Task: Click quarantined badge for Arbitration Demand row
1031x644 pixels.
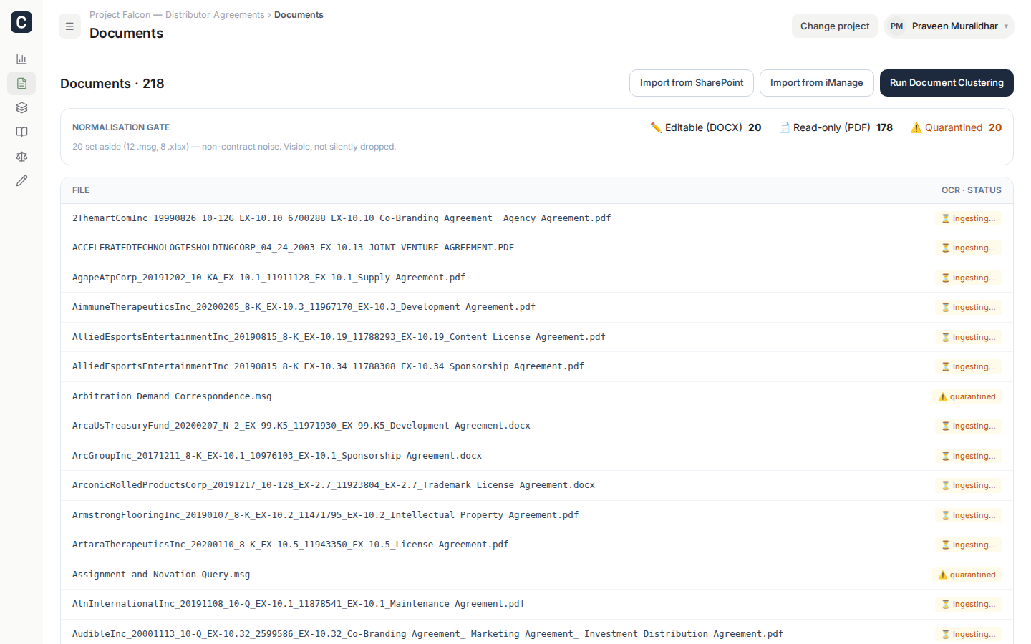Action: pyautogui.click(x=967, y=396)
